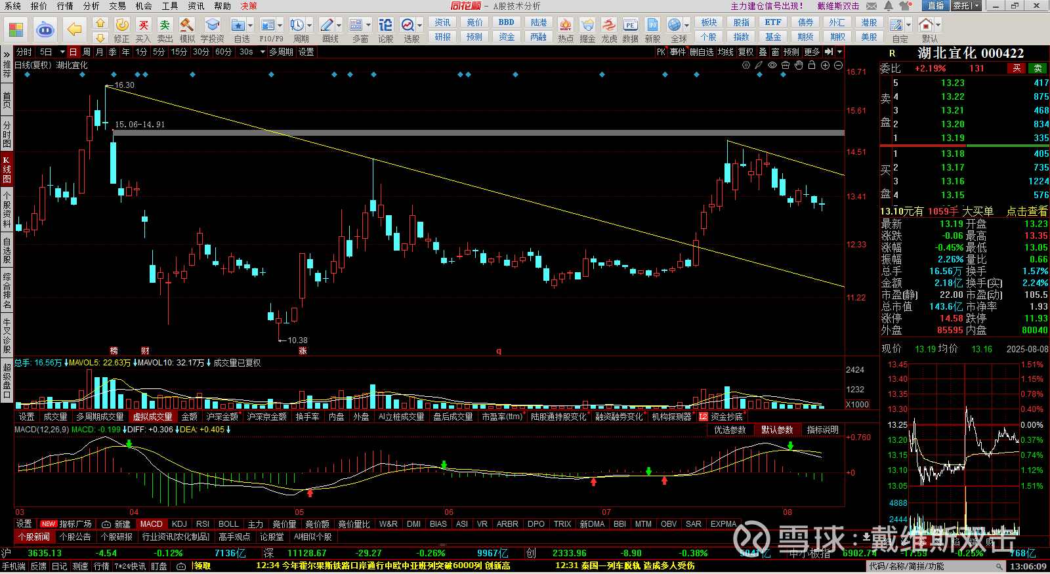Select the hand pan tool icon
1050x574 pixels.
(x=799, y=65)
